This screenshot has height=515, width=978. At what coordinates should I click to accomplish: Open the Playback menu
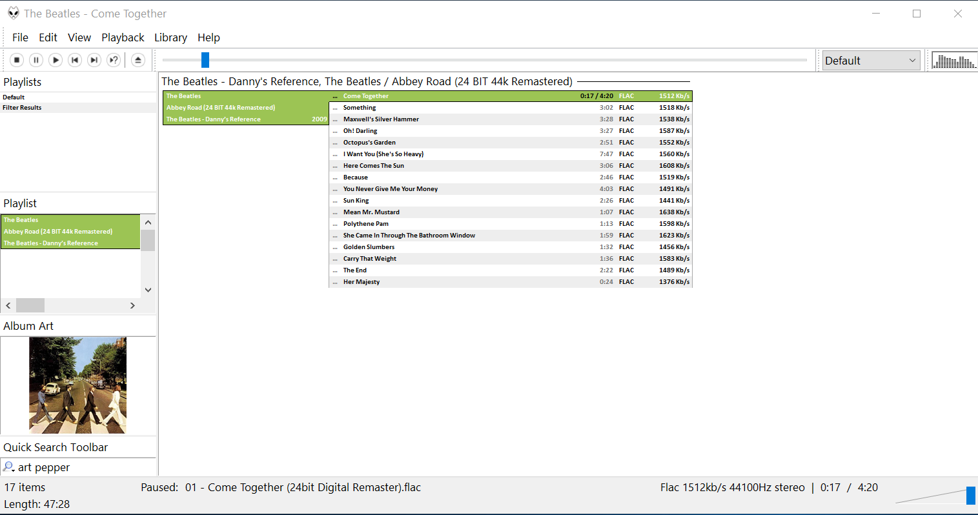click(123, 37)
